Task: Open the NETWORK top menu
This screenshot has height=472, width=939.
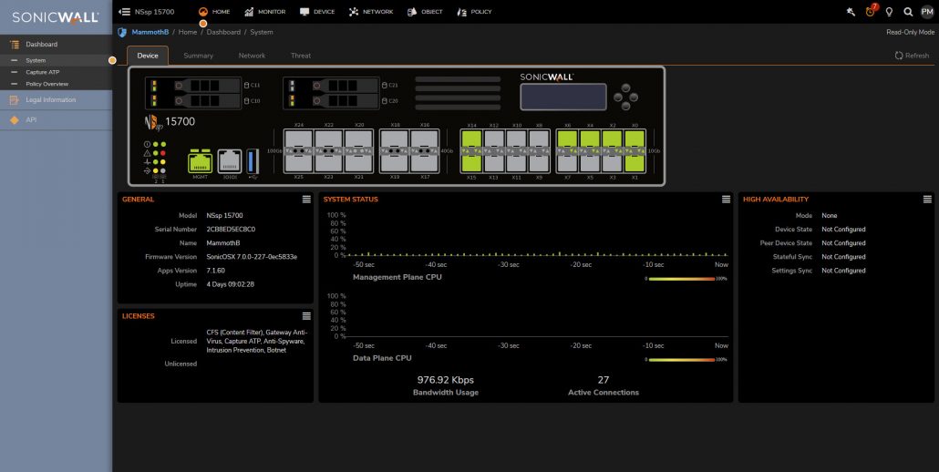Action: coord(371,11)
